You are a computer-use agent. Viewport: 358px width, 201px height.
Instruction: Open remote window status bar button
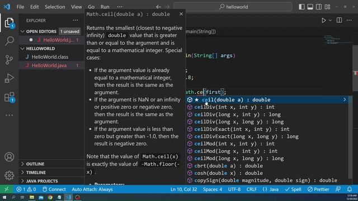[x=6, y=189]
